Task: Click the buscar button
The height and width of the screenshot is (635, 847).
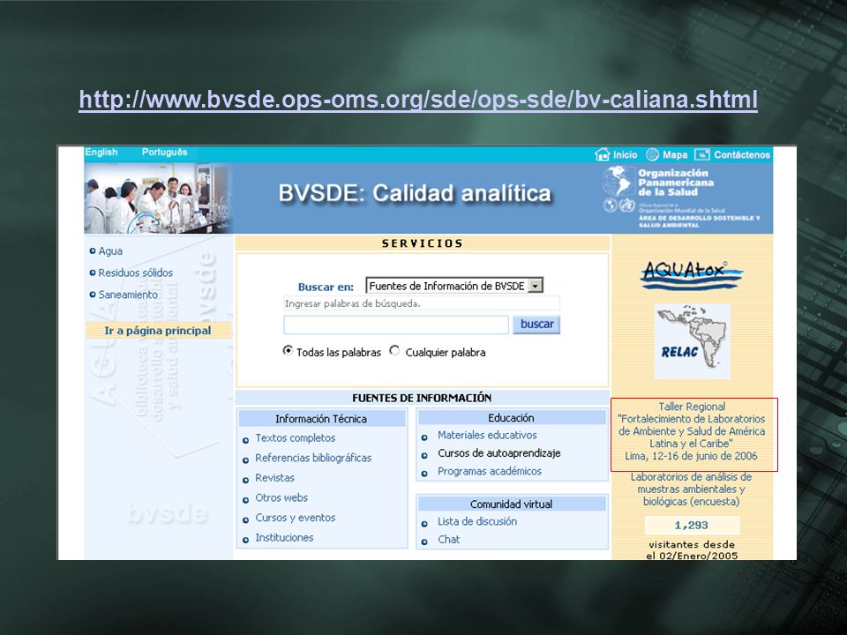Action: [x=536, y=324]
